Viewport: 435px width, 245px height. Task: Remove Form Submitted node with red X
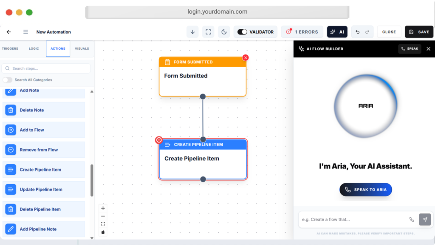tap(246, 58)
